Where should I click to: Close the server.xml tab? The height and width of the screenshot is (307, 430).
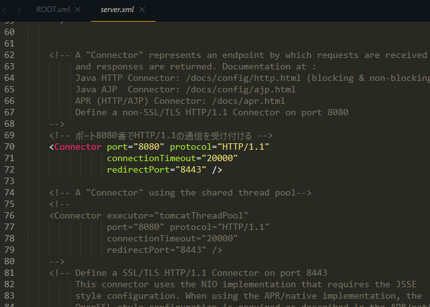142,10
